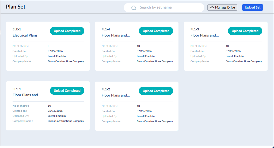This screenshot has width=274, height=148.
Task: Click the Upload Set button
Action: [253, 7]
